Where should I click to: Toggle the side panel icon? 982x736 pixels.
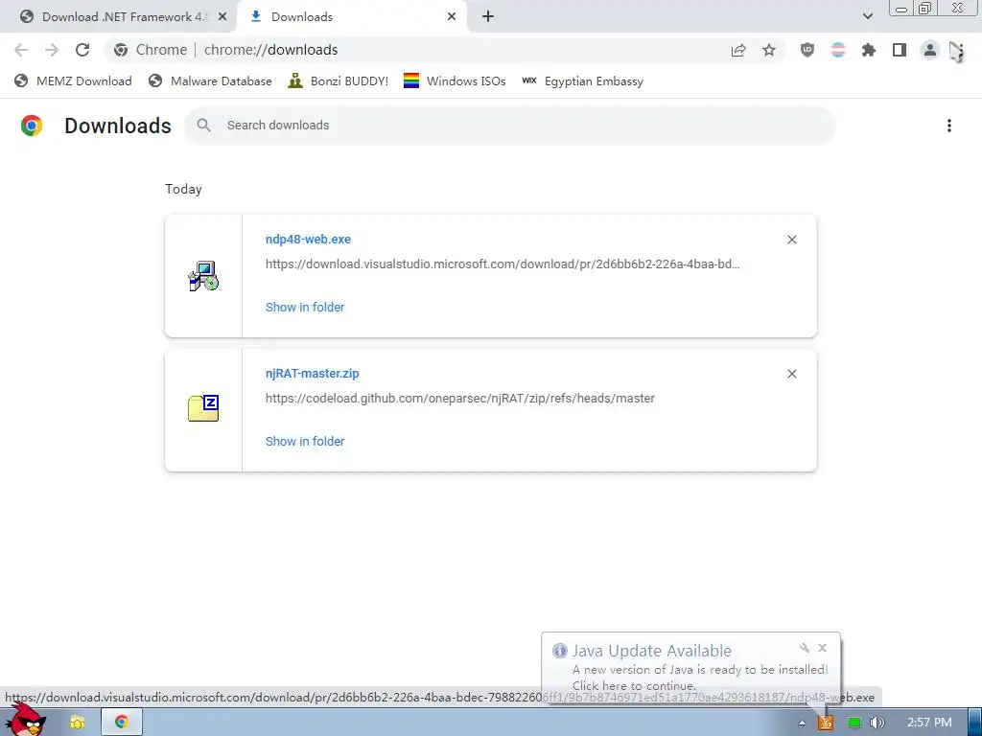(900, 50)
